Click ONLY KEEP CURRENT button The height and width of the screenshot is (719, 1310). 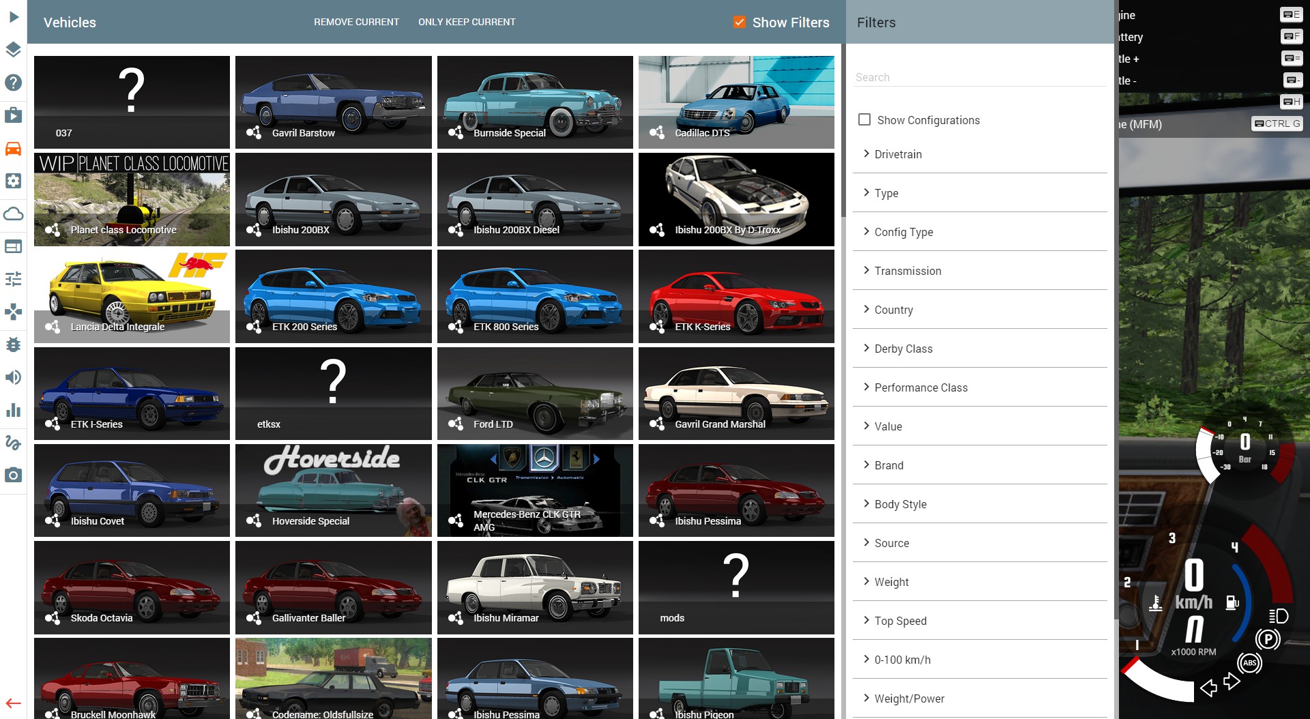[x=467, y=22]
